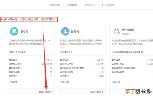The width and height of the screenshot is (153, 101).
Task: Open 了解详情 link in 企业微信 card
Action: [x=116, y=82]
